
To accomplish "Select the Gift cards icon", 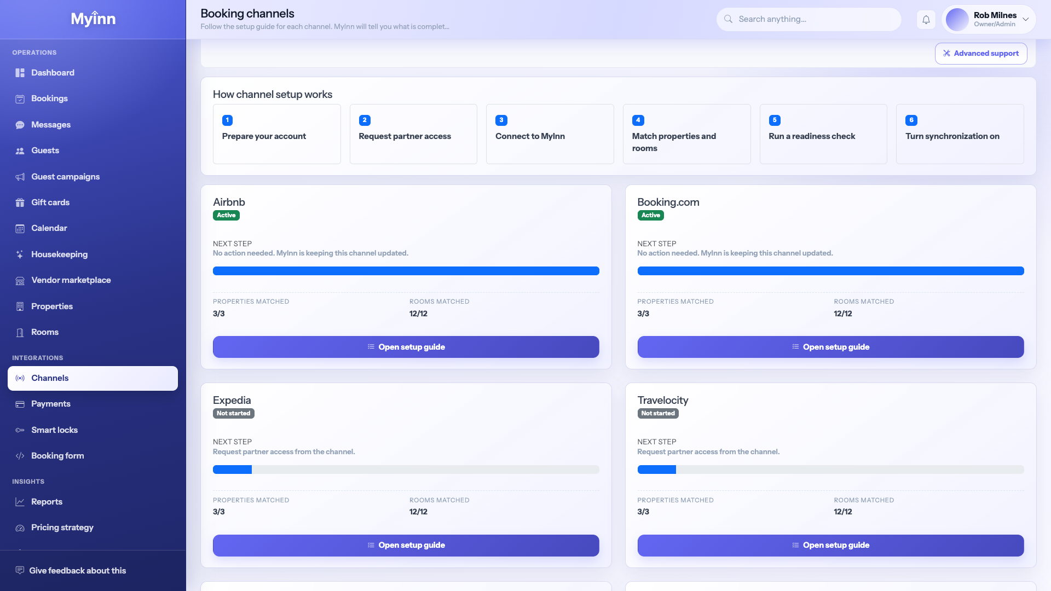I will [x=20, y=202].
